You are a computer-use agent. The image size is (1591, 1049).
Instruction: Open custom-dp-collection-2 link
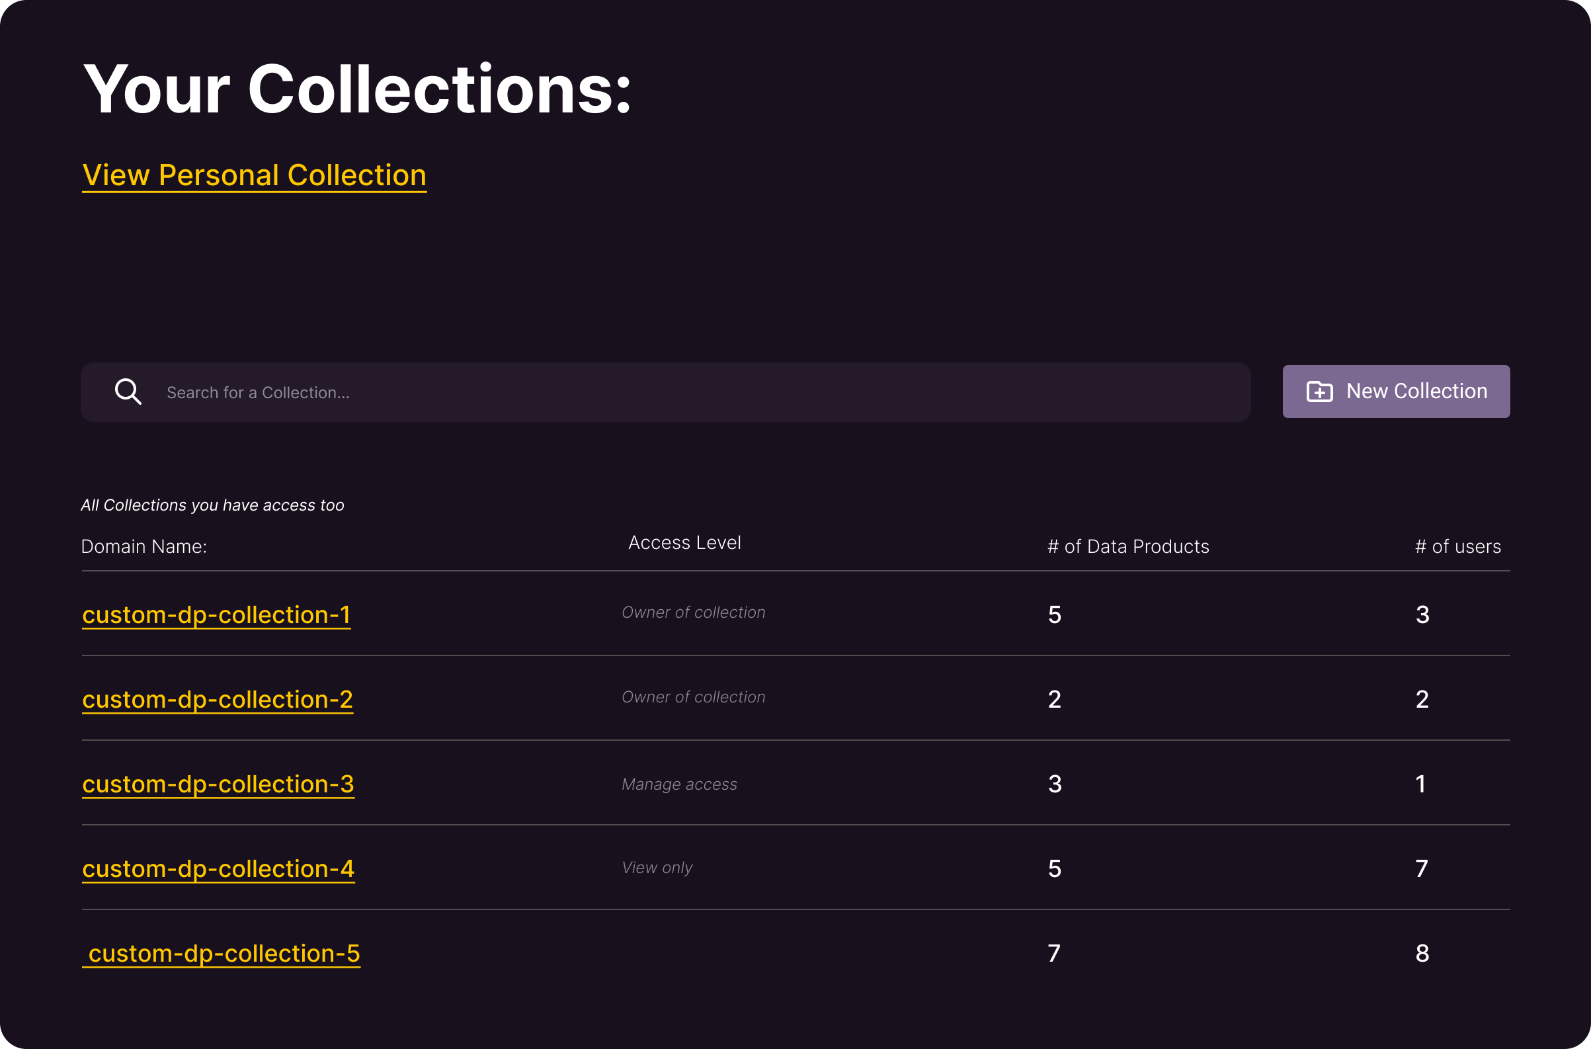click(218, 699)
